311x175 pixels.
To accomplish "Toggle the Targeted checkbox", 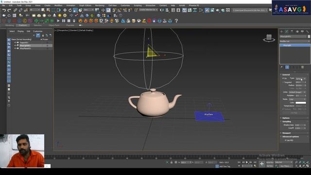I will [x=283, y=82].
